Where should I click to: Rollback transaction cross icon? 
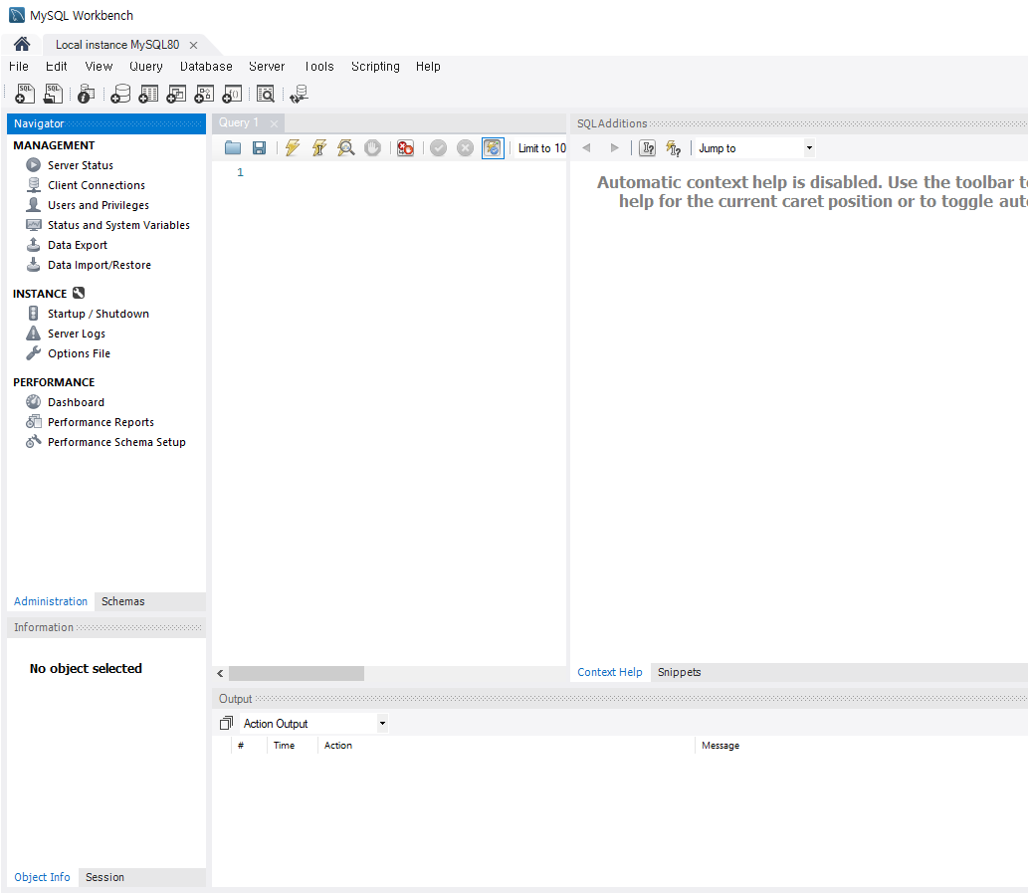[466, 148]
